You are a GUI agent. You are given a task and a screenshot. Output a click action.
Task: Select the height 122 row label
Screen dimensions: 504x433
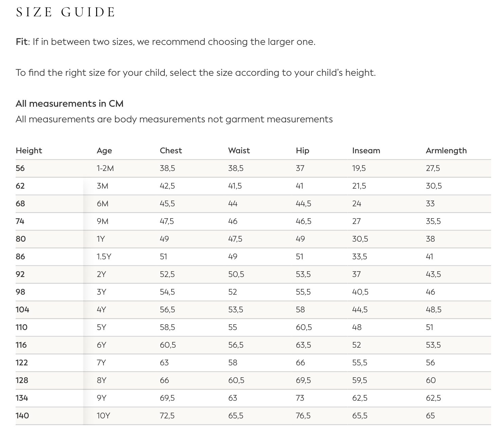[x=22, y=363]
